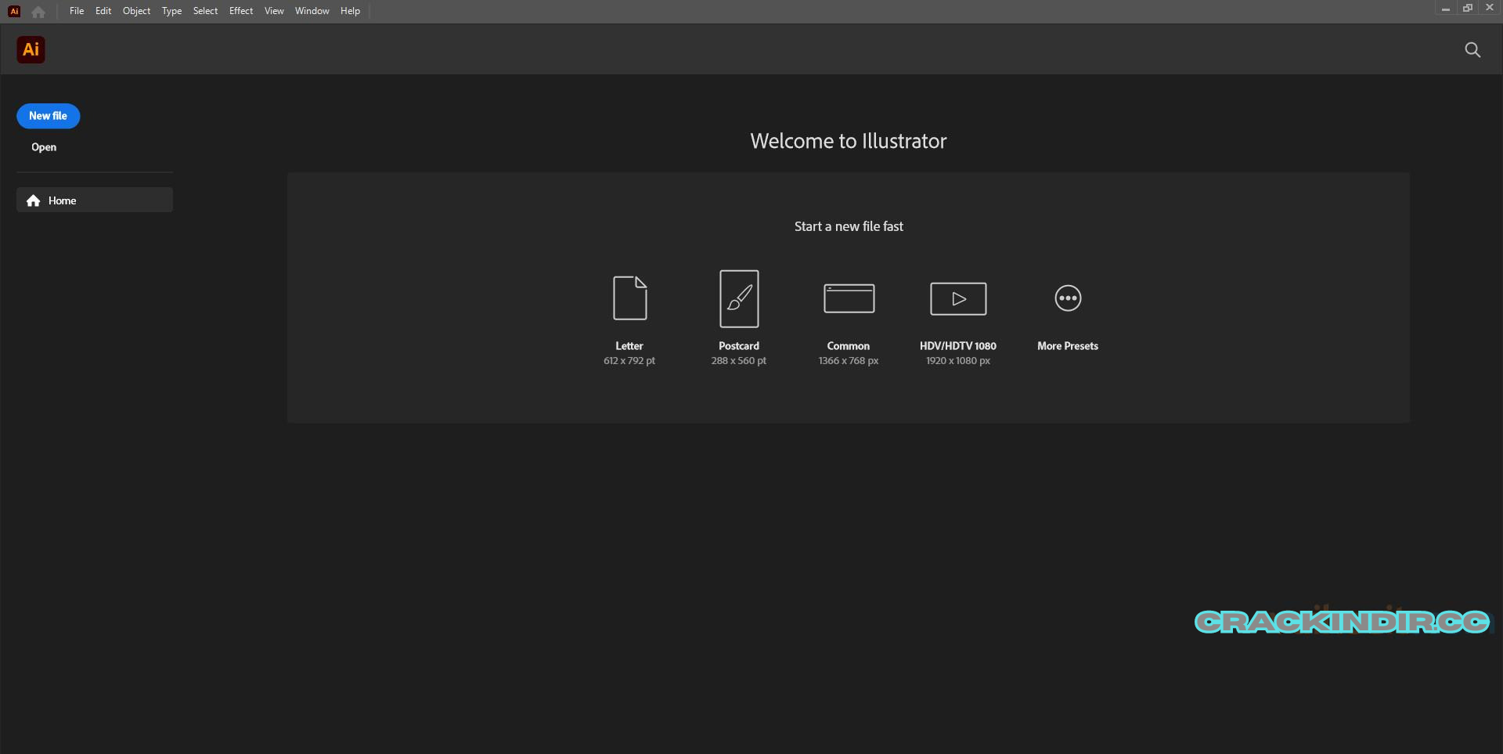Close the Illustrator window
The height and width of the screenshot is (754, 1503).
pyautogui.click(x=1490, y=8)
